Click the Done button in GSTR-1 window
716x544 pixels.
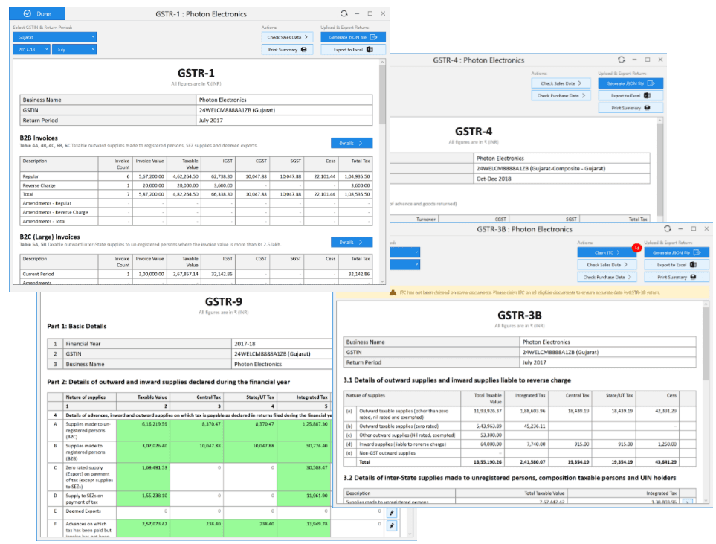(37, 13)
